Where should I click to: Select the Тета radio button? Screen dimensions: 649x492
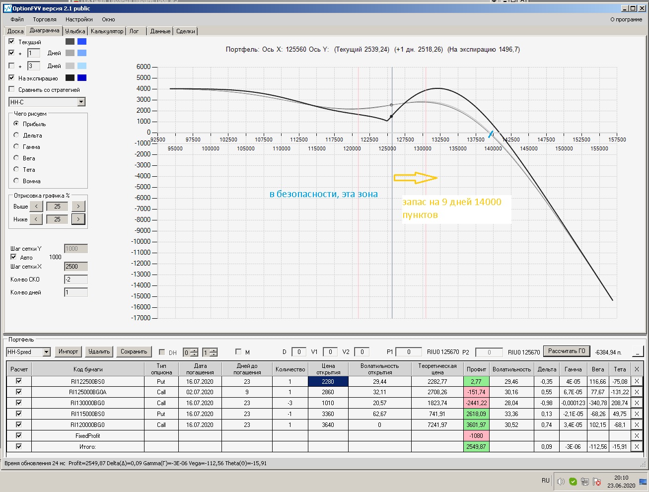[x=16, y=169]
